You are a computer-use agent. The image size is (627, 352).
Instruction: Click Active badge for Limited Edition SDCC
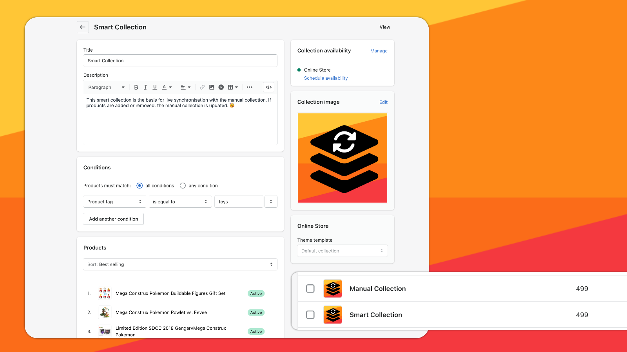coord(256,331)
